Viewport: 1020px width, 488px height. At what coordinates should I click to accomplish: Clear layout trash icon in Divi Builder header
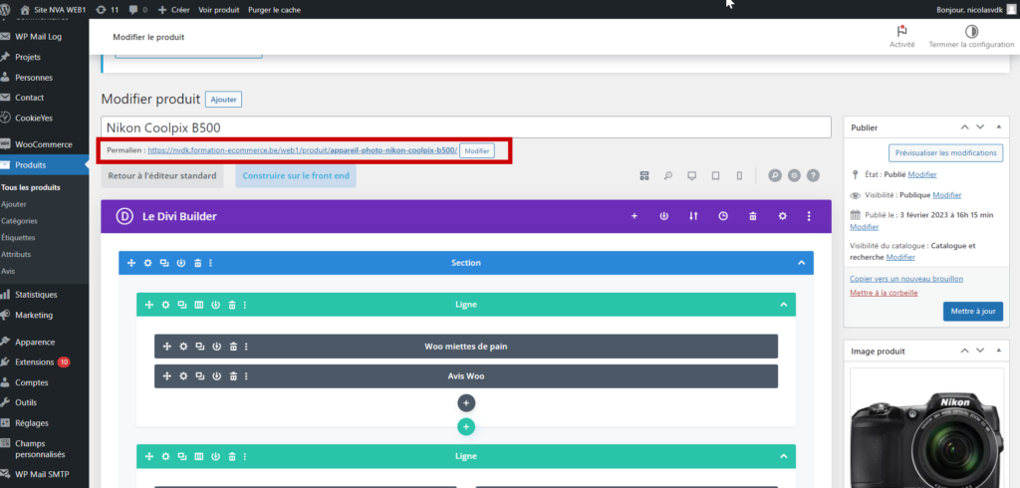point(753,216)
